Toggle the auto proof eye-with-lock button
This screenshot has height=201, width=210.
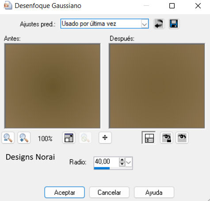pyautogui.click(x=167, y=138)
